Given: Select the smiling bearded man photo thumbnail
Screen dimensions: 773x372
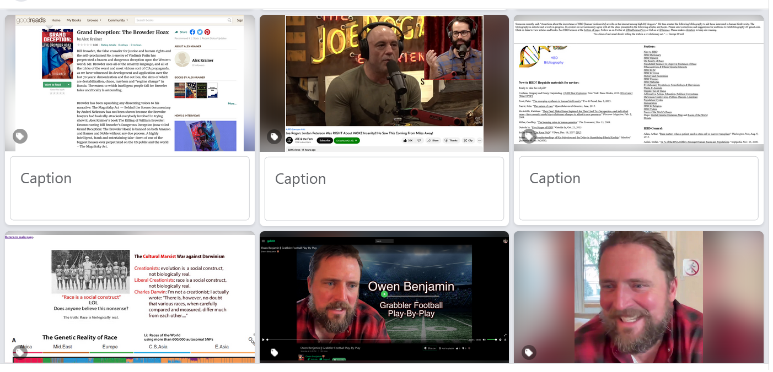Looking at the screenshot, I should 638,297.
